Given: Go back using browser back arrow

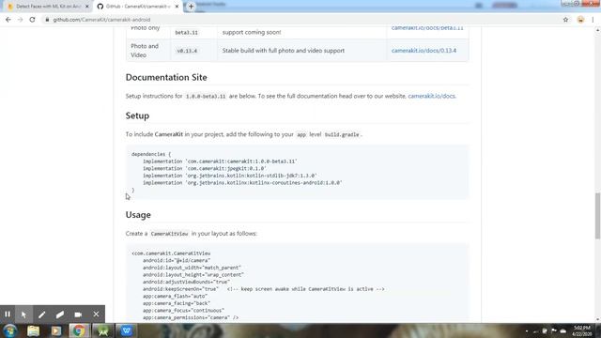Looking at the screenshot, I should click(x=8, y=20).
